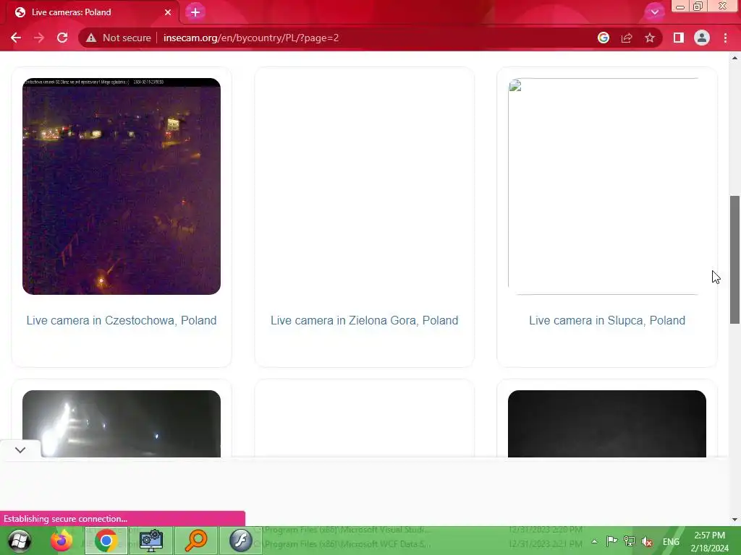Open the Not secure site warning
741x555 pixels.
click(119, 38)
